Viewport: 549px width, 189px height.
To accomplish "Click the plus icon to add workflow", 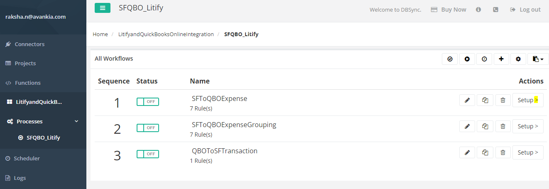I will (x=501, y=59).
